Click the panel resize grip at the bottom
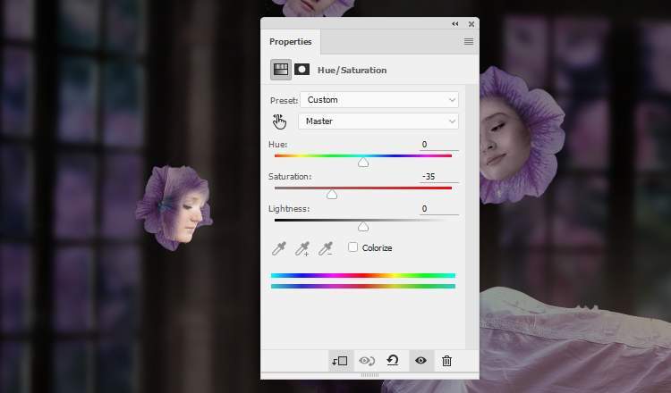 coord(369,375)
